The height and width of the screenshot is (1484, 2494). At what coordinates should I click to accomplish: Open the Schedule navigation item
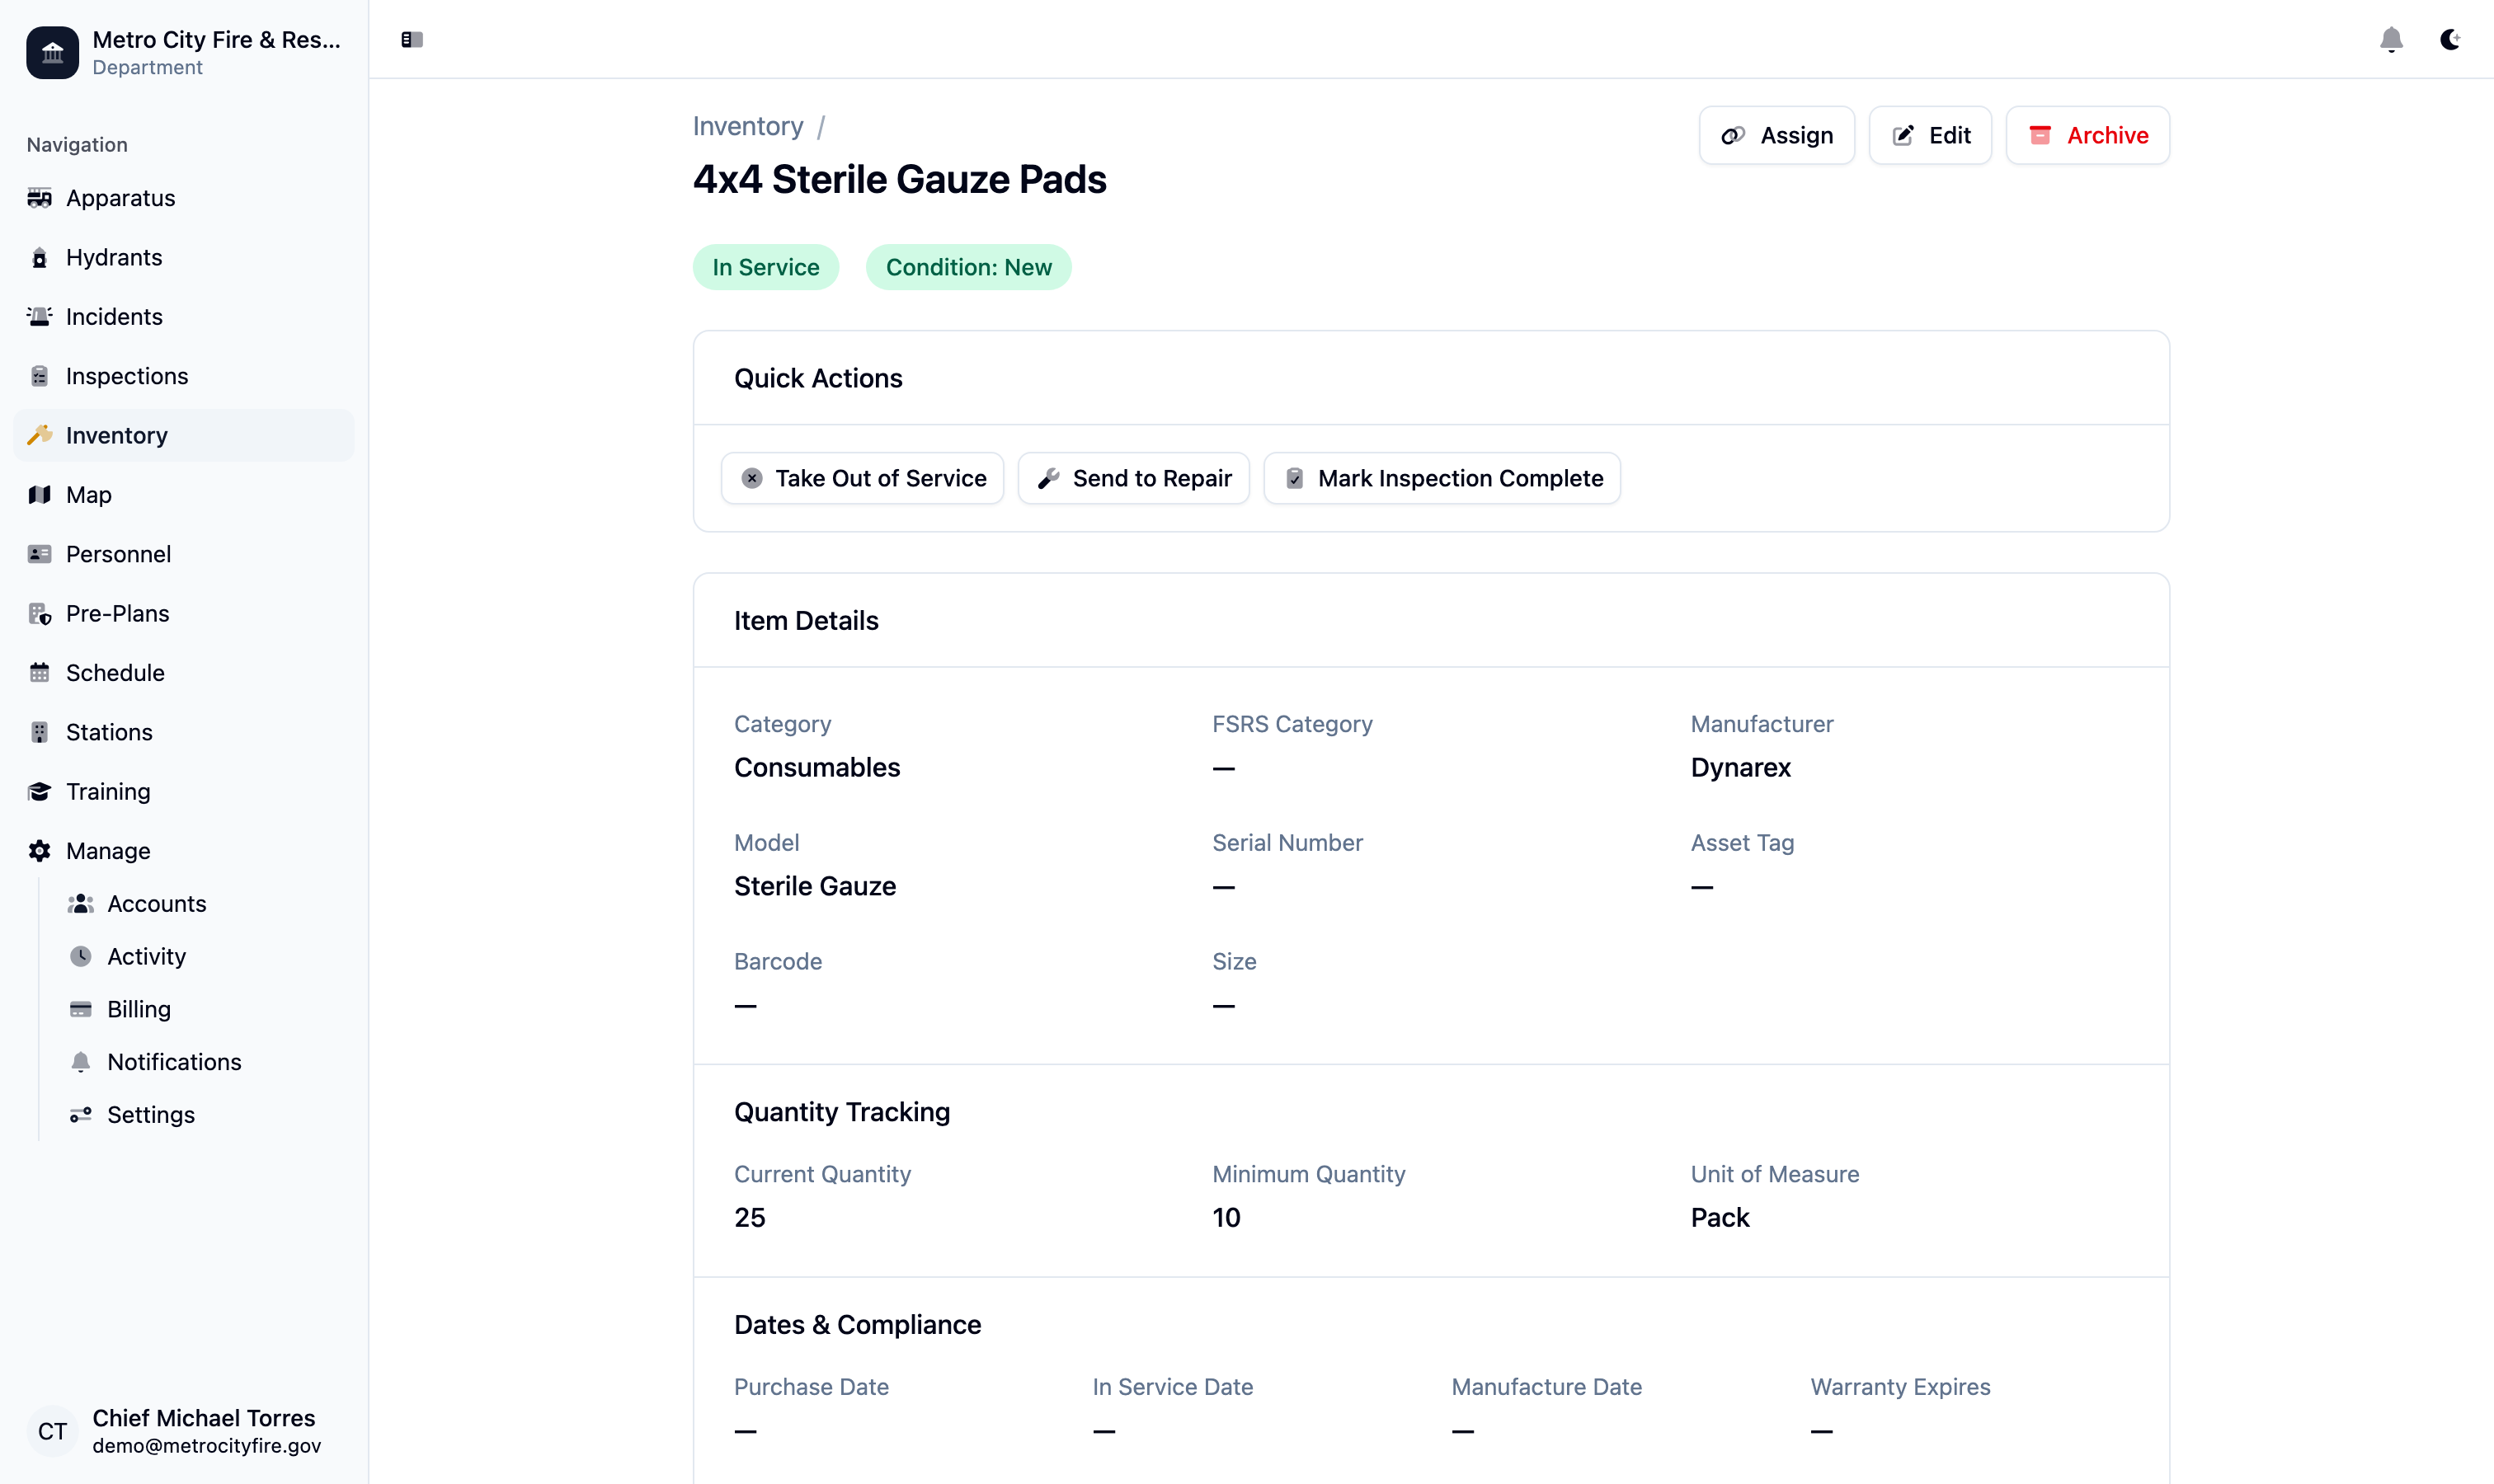click(x=115, y=673)
